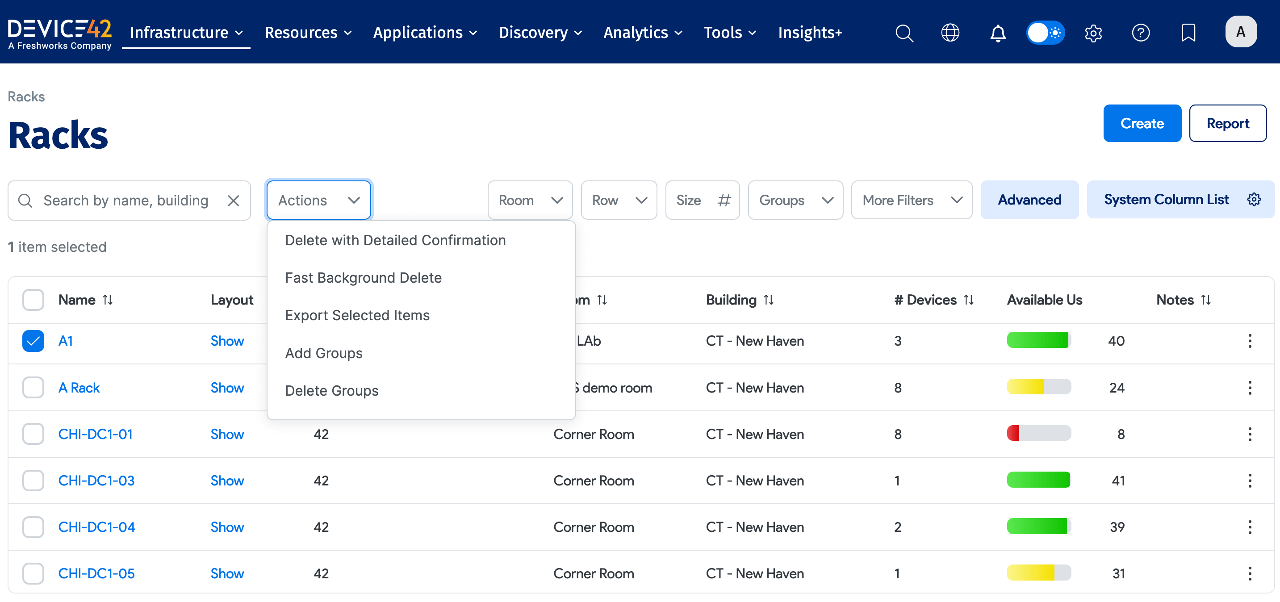
Task: Open the notifications bell
Action: [998, 33]
